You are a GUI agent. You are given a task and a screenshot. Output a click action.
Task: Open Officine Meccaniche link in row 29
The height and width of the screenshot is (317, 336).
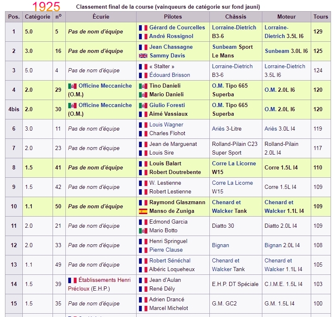click(105, 86)
